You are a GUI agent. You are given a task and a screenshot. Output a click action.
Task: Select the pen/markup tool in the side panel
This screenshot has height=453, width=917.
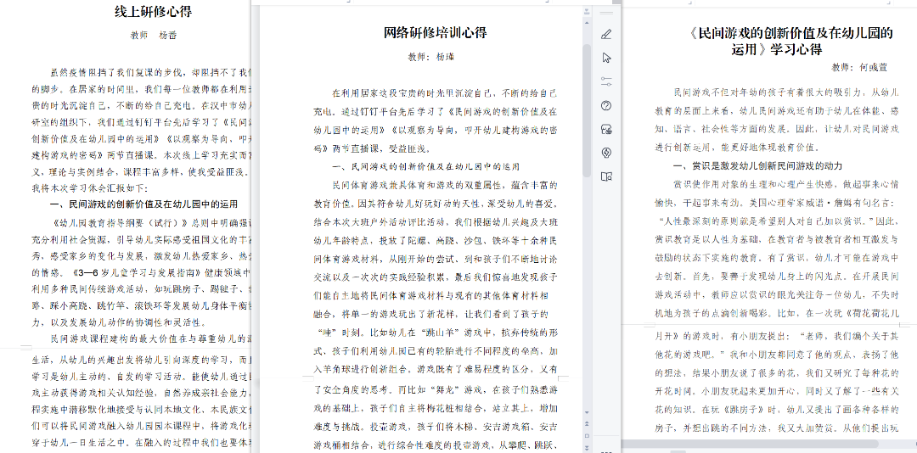(x=606, y=35)
